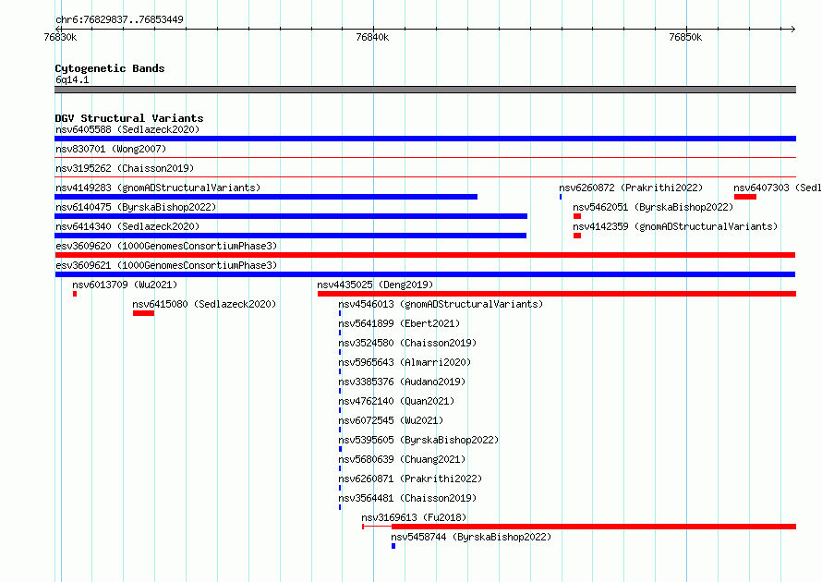Click the 76830k ruler label
This screenshot has height=582, width=822.
pyautogui.click(x=60, y=37)
